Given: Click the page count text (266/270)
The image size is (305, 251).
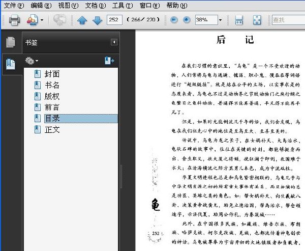Looking at the screenshot, I should [143, 20].
